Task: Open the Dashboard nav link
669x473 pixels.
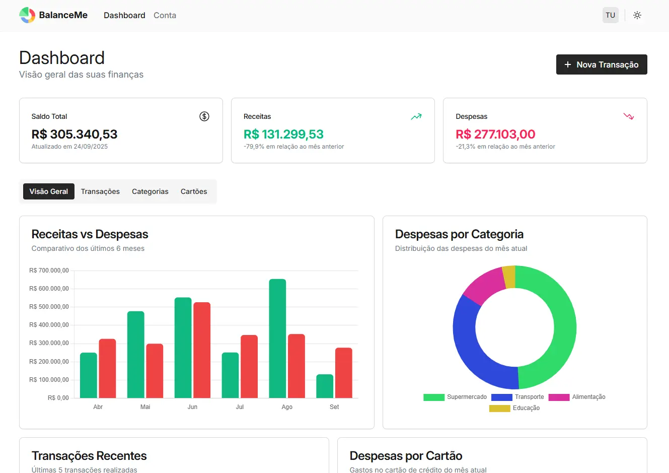Action: point(124,15)
